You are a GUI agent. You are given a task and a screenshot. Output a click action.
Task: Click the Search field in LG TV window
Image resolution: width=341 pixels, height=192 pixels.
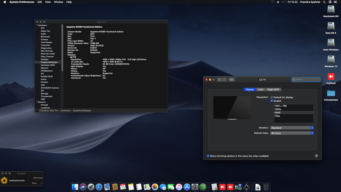tap(306, 80)
